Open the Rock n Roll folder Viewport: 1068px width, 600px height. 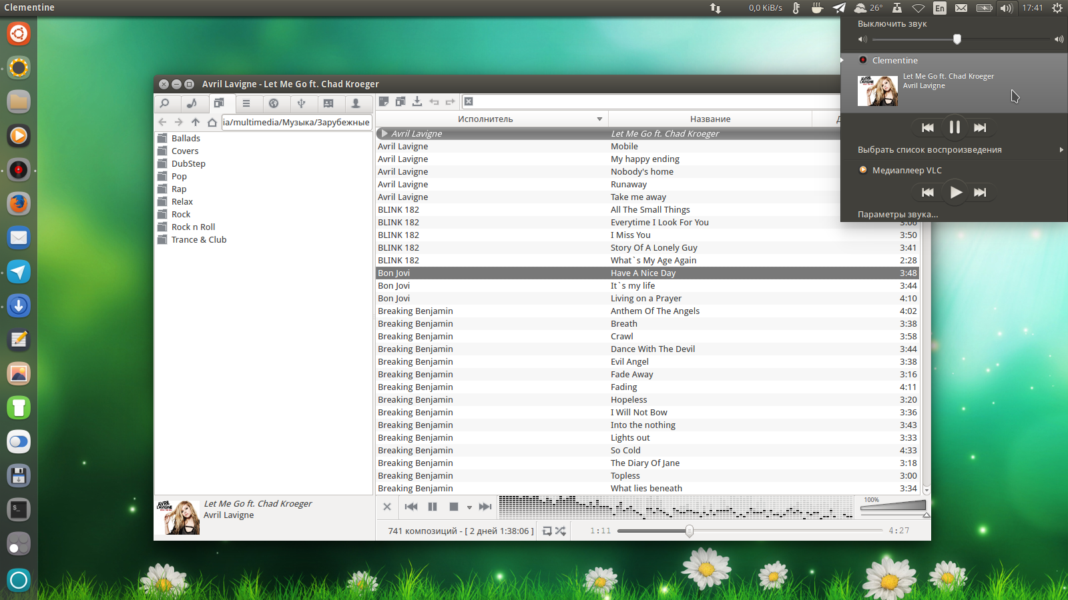tap(193, 227)
